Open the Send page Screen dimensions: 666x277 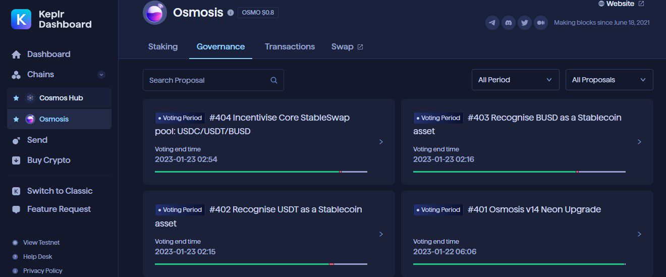click(37, 140)
